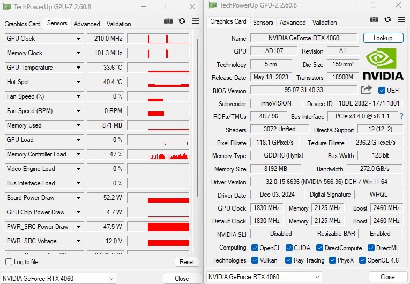Open hamburger menu in the Sensors window

(x=196, y=21)
